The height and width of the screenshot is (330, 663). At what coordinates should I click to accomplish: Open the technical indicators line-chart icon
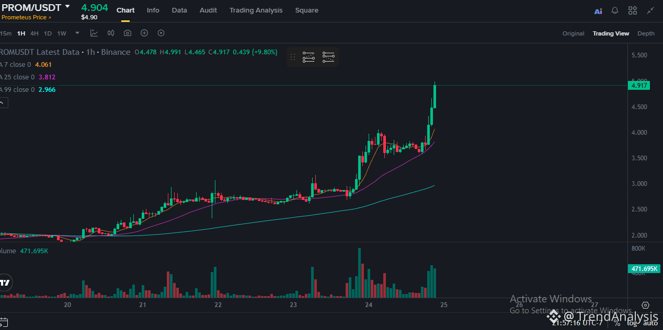coord(94,33)
